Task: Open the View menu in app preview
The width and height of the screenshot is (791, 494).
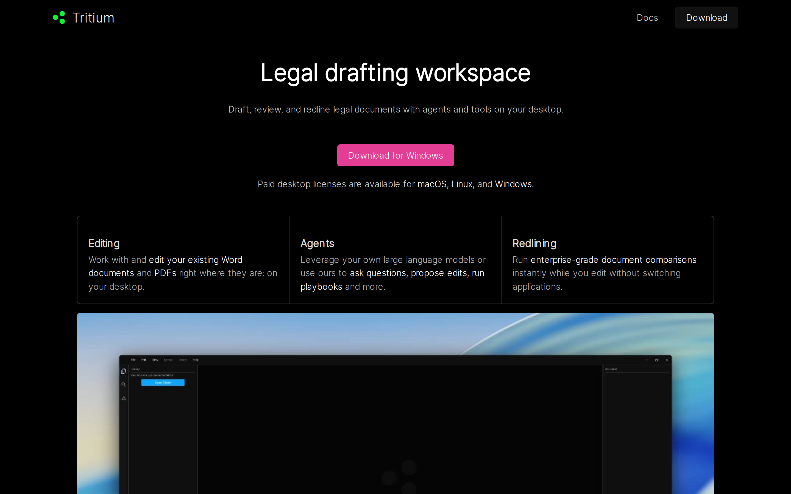Action: click(155, 360)
